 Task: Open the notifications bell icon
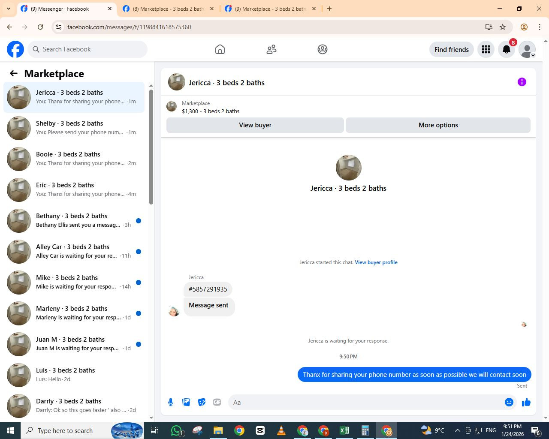(x=507, y=49)
